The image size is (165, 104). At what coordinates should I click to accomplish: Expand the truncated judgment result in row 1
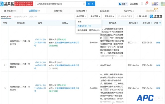[x=112, y=58]
